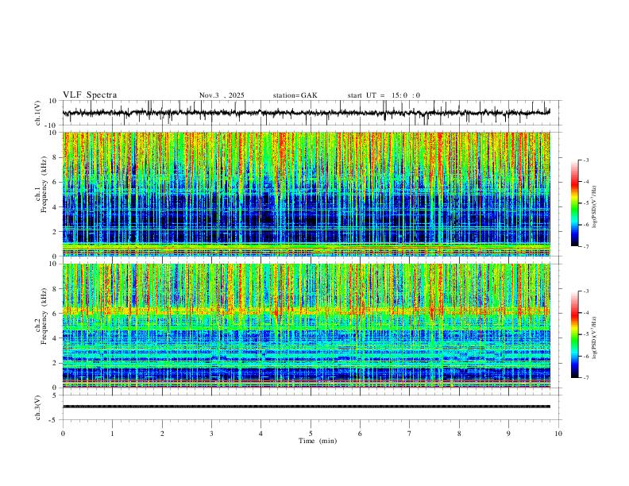Click the "-5" tick on ch.3(V) axis
This screenshot has width=629, height=486.
point(54,420)
